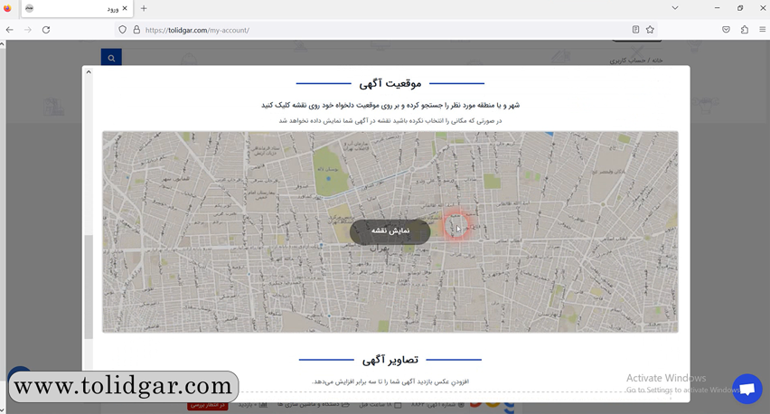Image resolution: width=770 pixels, height=414 pixels.
Task: Bookmark this page with the star icon
Action: pos(650,30)
